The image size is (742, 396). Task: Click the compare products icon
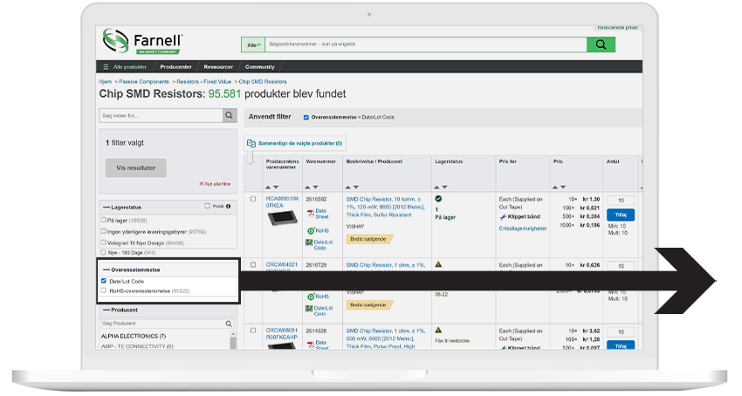[x=251, y=143]
